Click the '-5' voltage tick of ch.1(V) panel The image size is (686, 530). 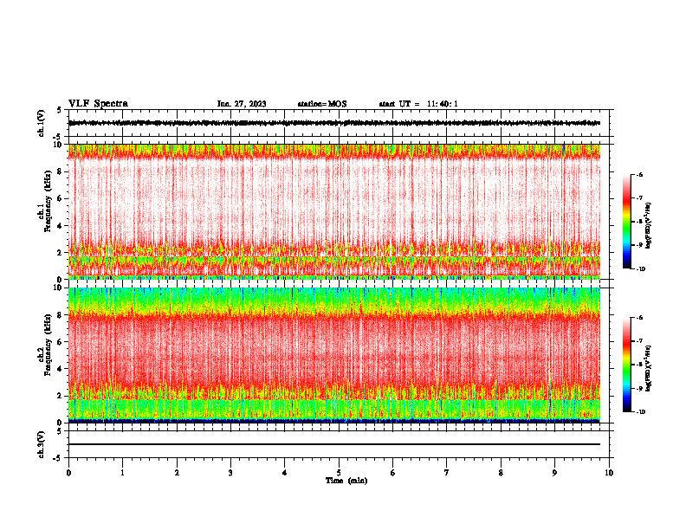coord(58,137)
